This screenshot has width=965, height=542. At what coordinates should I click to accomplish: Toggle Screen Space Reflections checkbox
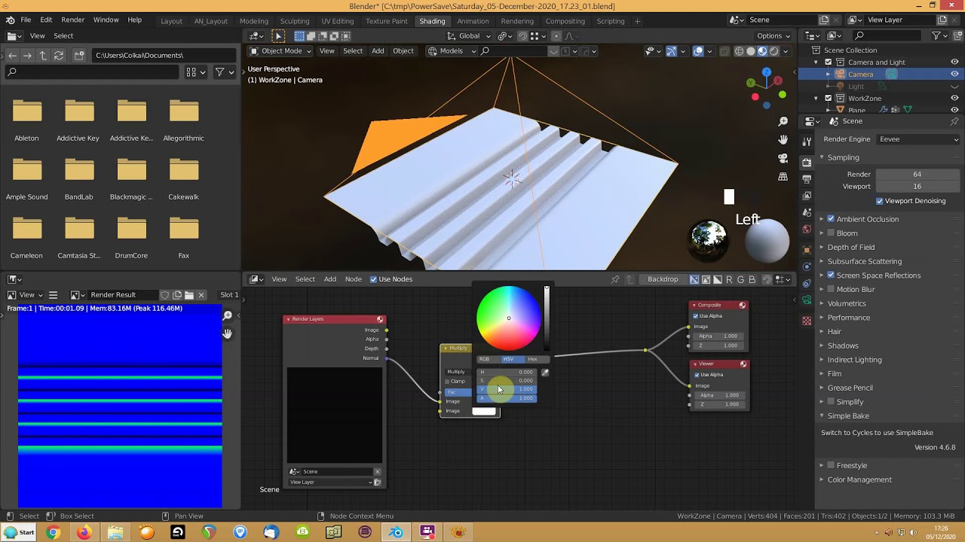[x=831, y=276]
